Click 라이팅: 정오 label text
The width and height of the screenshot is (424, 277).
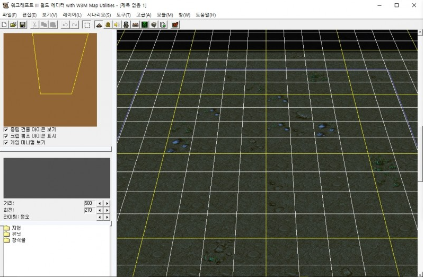point(16,217)
